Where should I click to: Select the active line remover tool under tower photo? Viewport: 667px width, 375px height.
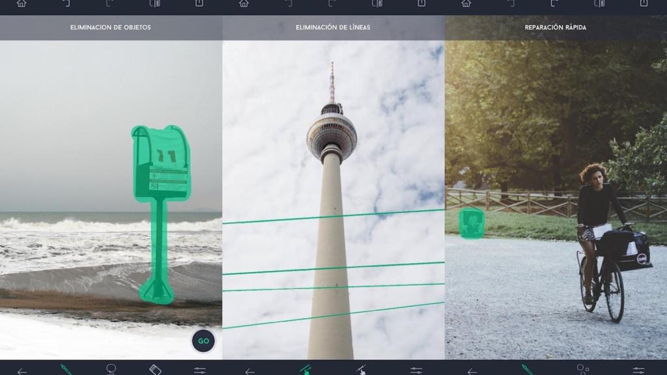[305, 370]
